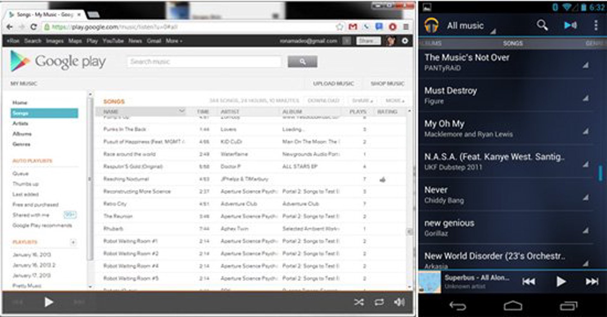Tap play in the phone mini player
Image resolution: width=607 pixels, height=317 pixels.
pos(561,281)
